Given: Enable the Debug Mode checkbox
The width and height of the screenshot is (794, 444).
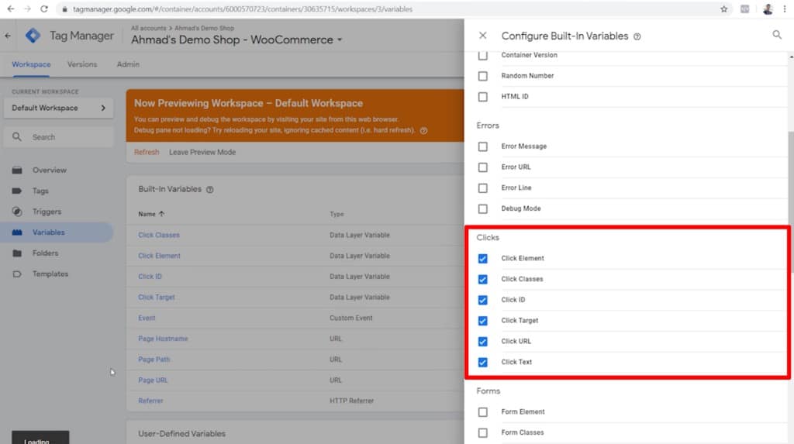Looking at the screenshot, I should 483,208.
